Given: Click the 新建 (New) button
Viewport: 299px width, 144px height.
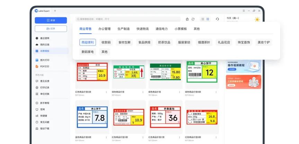Looking at the screenshot, I should (51, 20).
